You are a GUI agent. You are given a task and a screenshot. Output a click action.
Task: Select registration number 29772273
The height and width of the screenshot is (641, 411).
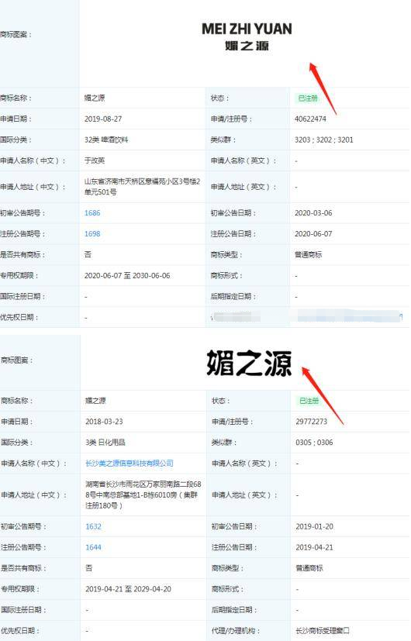click(311, 422)
